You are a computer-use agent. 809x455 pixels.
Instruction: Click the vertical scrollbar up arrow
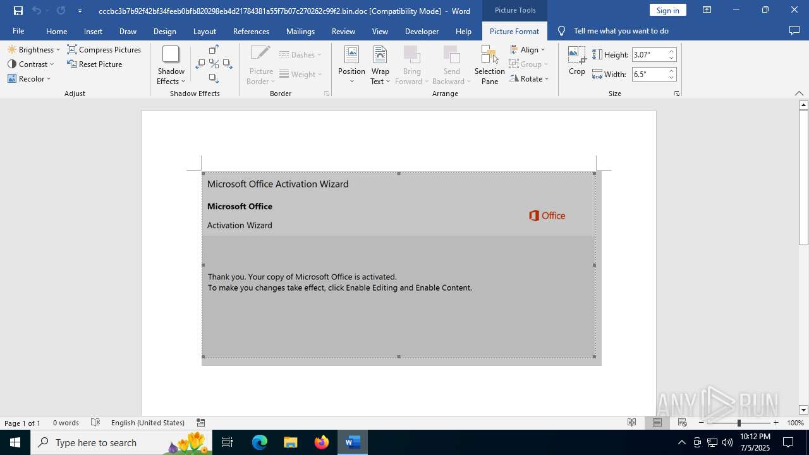click(803, 105)
